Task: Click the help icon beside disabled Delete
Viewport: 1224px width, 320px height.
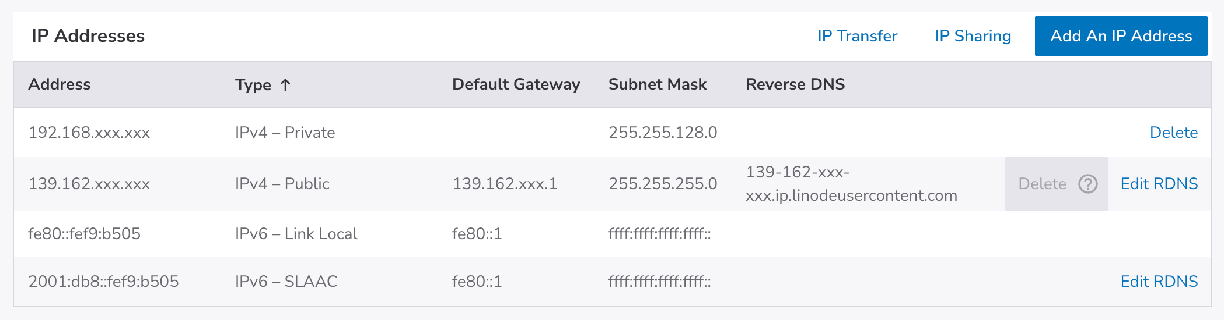Action: [1087, 184]
